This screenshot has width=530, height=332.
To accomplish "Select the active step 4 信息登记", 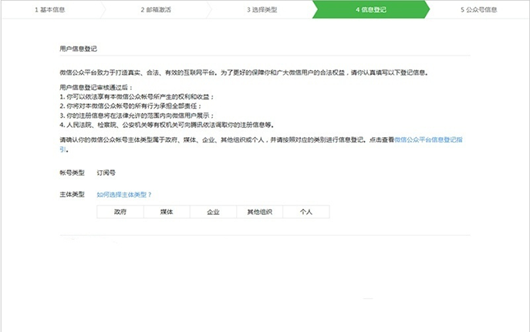I will click(x=371, y=10).
